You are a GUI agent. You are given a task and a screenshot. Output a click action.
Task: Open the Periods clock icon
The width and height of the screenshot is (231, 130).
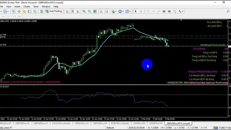coord(120,11)
